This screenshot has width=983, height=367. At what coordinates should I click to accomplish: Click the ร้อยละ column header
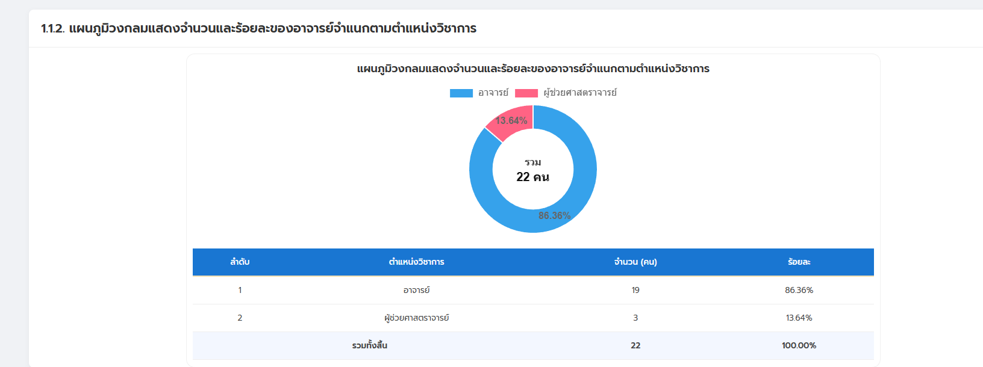click(x=799, y=262)
